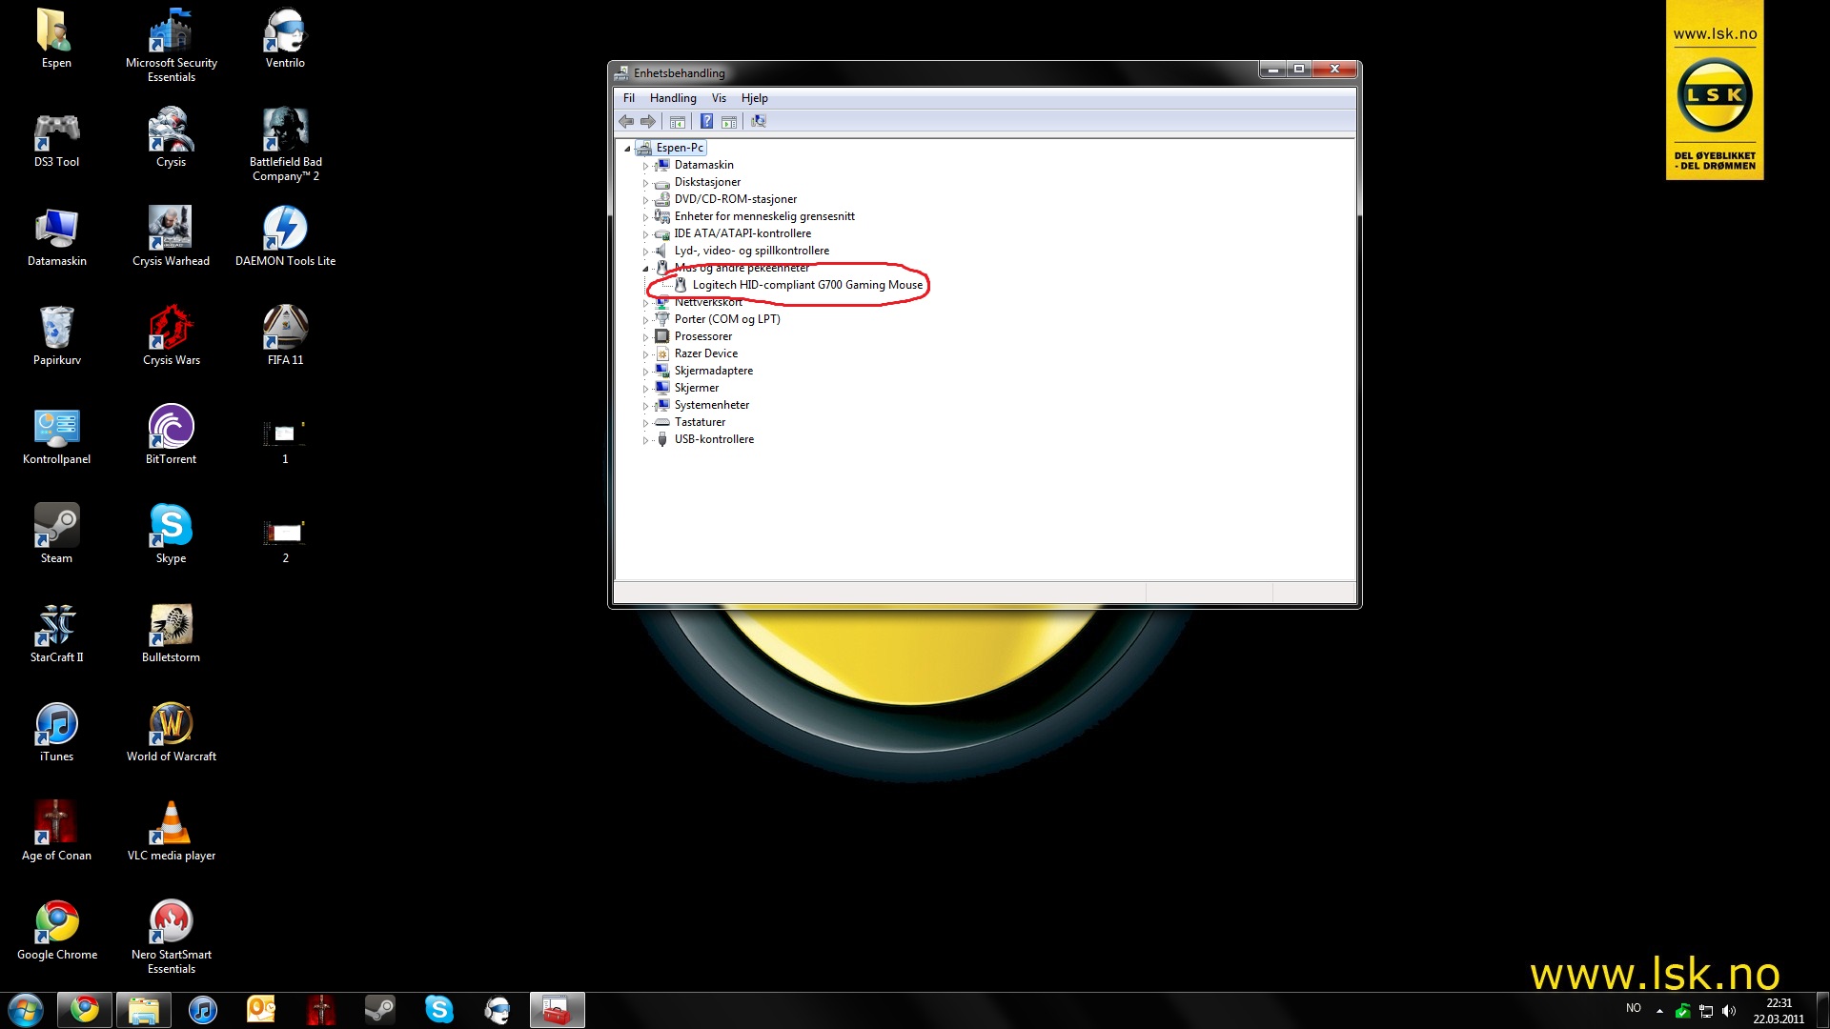Select the Crysis desktop icon
Viewport: 1830px width, 1029px height.
(172, 138)
